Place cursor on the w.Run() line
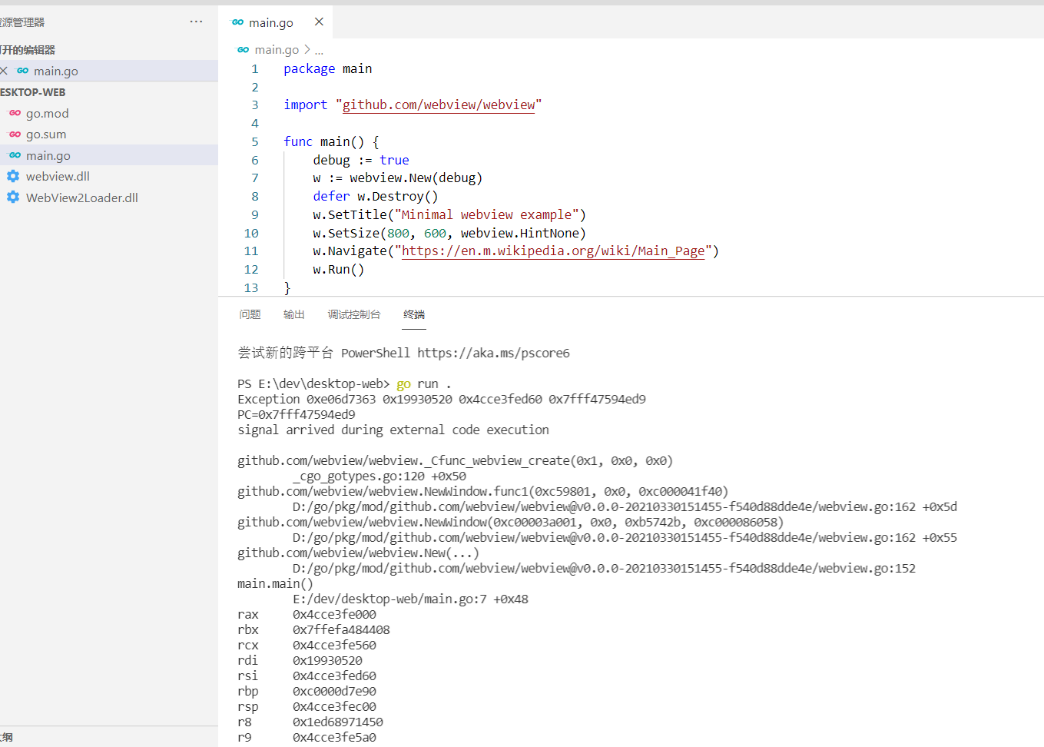 (339, 269)
